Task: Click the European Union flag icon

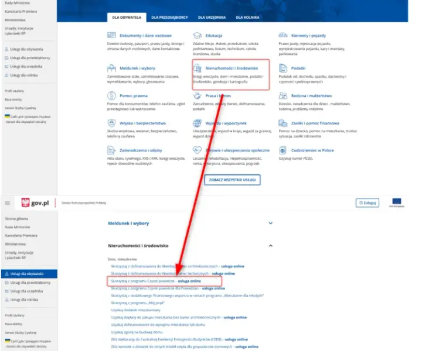Action: pos(396,201)
